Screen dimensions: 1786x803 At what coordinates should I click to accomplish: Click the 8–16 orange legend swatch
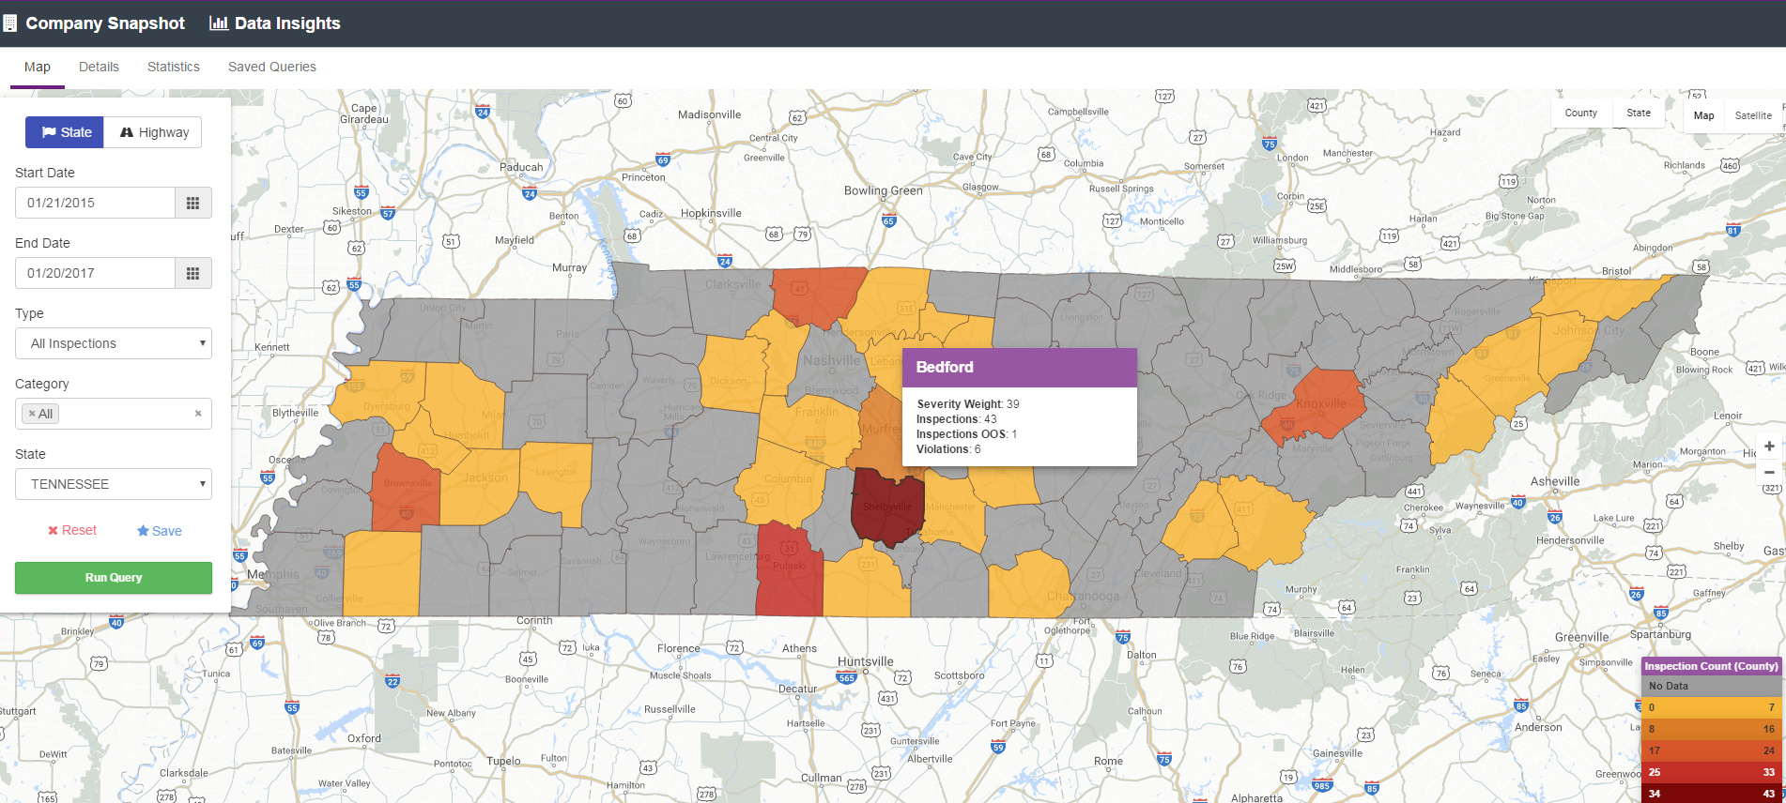pyautogui.click(x=1711, y=729)
